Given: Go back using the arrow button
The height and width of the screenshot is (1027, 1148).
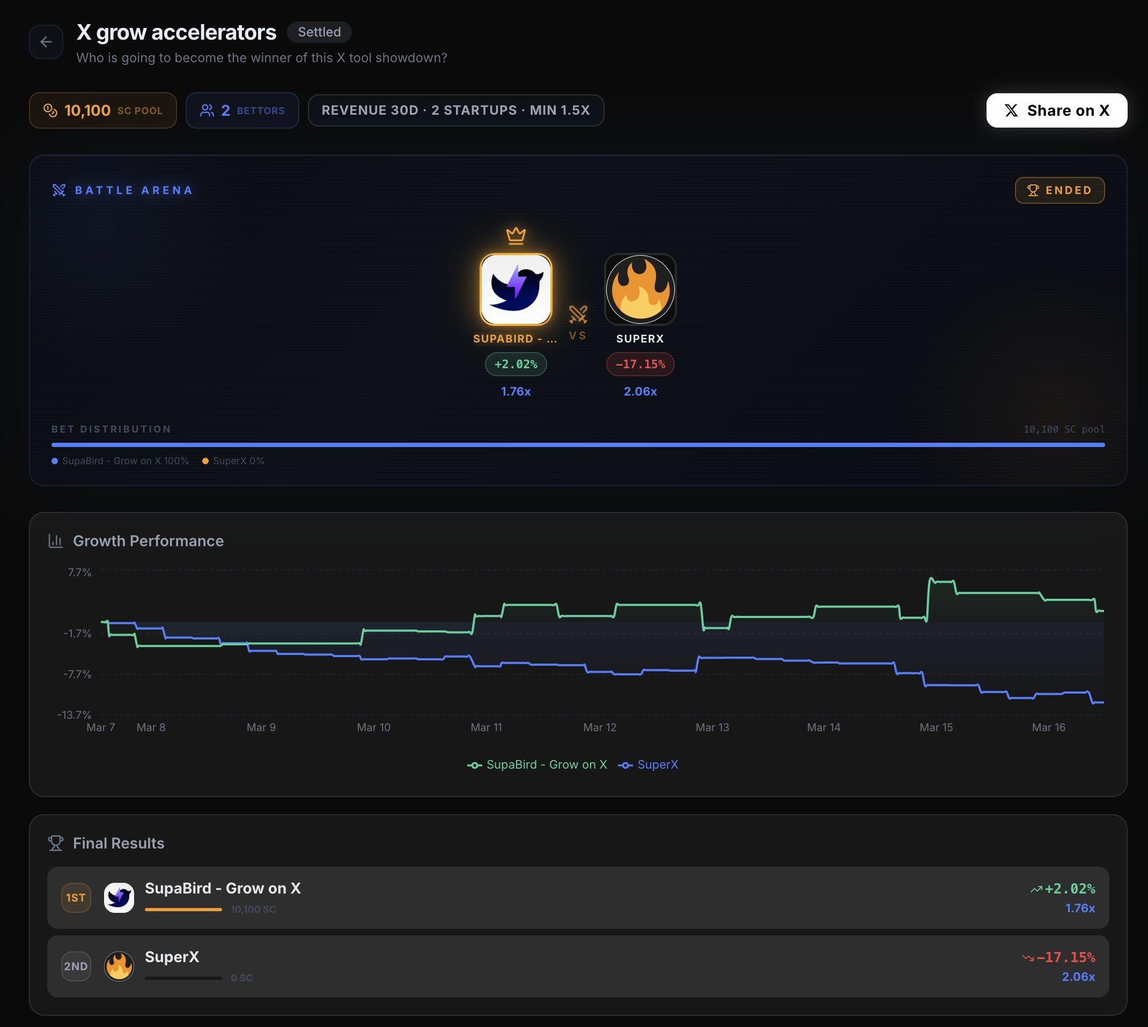Looking at the screenshot, I should tap(46, 42).
